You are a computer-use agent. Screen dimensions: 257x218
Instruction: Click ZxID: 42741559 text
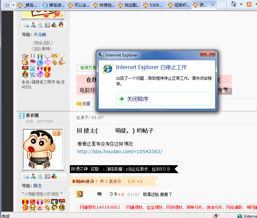[x=39, y=121]
